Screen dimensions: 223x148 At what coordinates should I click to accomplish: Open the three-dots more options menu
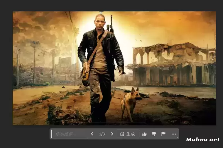click(174, 134)
